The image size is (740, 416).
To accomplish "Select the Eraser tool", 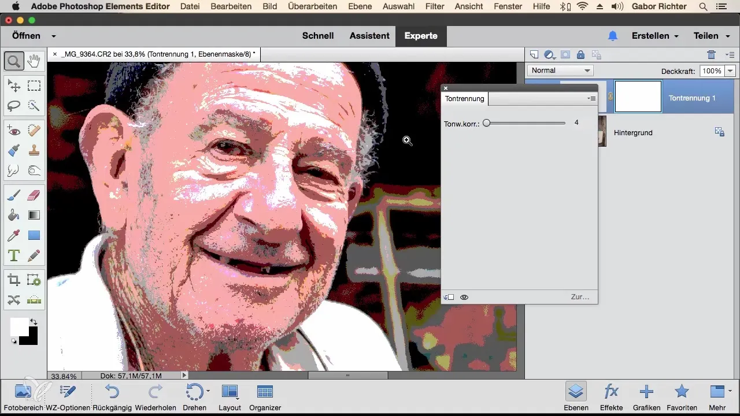I will (x=34, y=196).
